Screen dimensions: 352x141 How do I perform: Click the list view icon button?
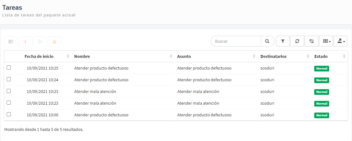(x=10, y=42)
